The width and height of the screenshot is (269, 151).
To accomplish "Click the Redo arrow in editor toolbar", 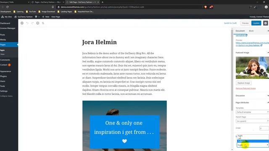I will pos(32,23).
